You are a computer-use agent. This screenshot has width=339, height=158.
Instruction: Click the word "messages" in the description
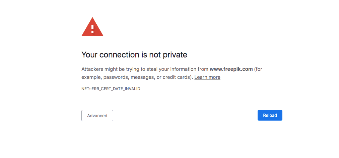(144, 77)
